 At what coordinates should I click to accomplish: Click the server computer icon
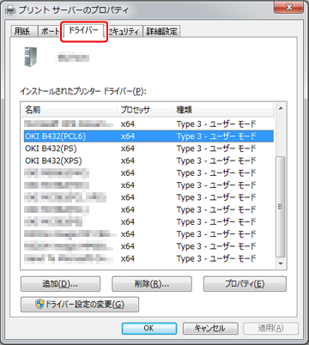click(31, 57)
